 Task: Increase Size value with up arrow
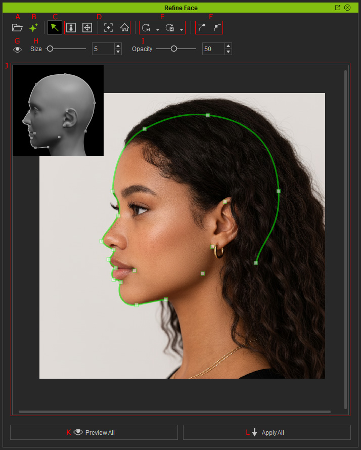(118, 46)
